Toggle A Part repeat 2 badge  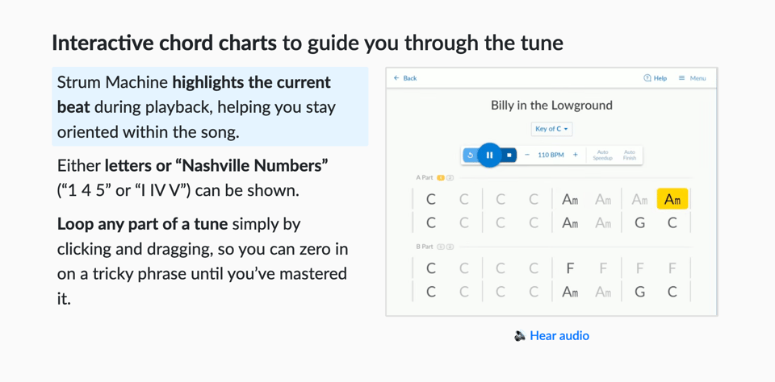click(450, 177)
